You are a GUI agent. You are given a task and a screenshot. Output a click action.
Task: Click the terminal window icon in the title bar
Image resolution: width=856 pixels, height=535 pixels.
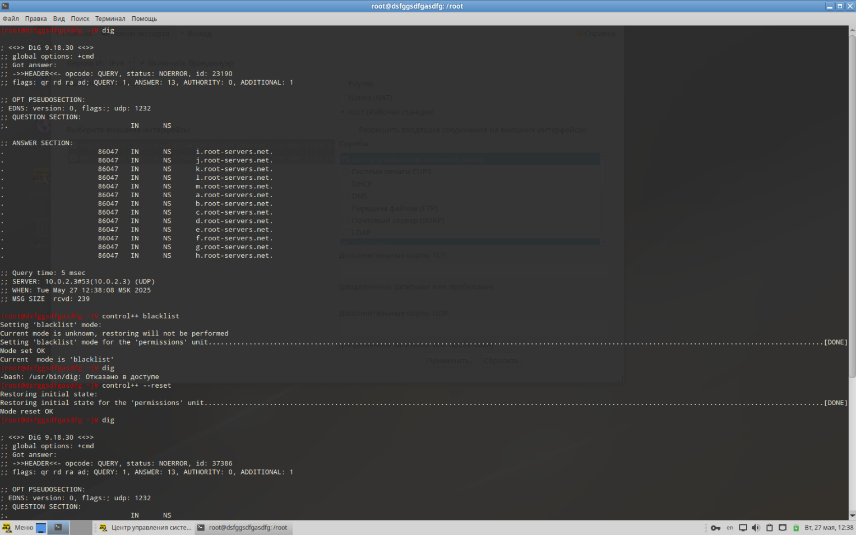click(x=5, y=6)
